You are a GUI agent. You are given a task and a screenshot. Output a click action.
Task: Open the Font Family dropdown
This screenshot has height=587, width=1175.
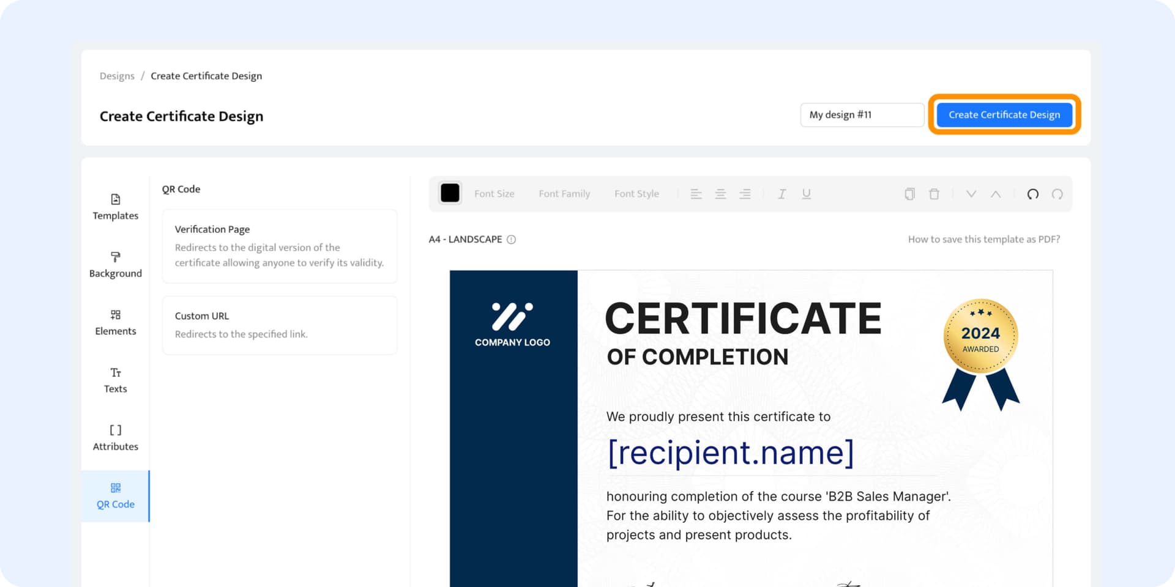564,194
